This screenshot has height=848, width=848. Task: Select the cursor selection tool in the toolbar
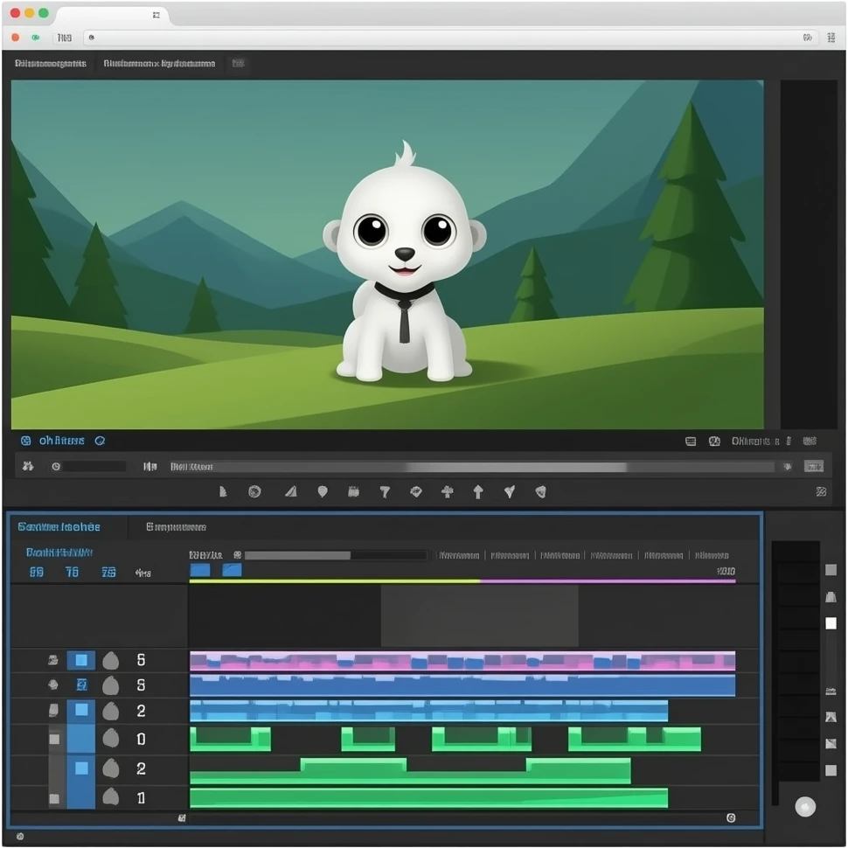222,491
